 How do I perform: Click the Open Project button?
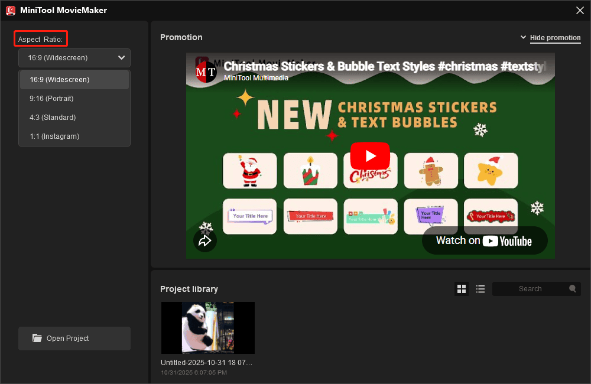(74, 339)
